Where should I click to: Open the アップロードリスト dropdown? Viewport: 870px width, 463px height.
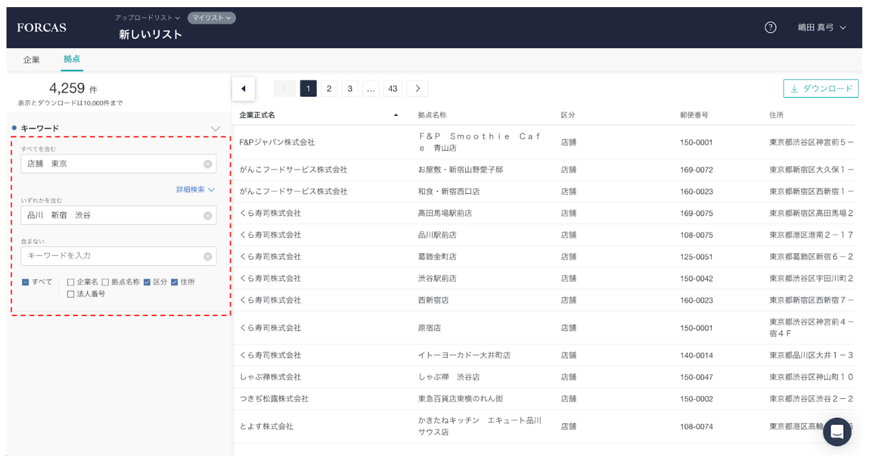[147, 17]
